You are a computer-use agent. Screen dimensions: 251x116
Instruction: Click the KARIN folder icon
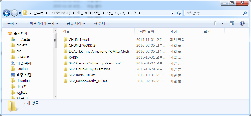coord(65,57)
